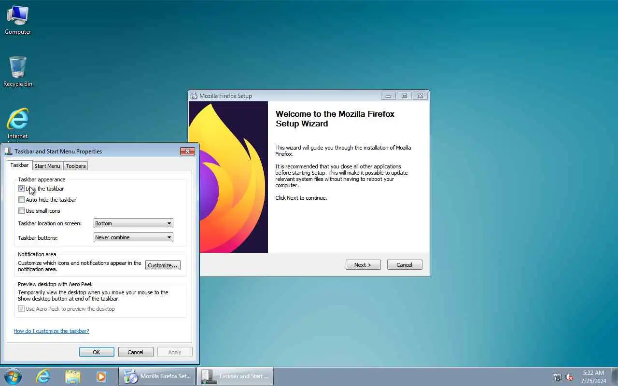The image size is (618, 386).
Task: Launch Internet Explorer from the taskbar
Action: click(x=43, y=376)
